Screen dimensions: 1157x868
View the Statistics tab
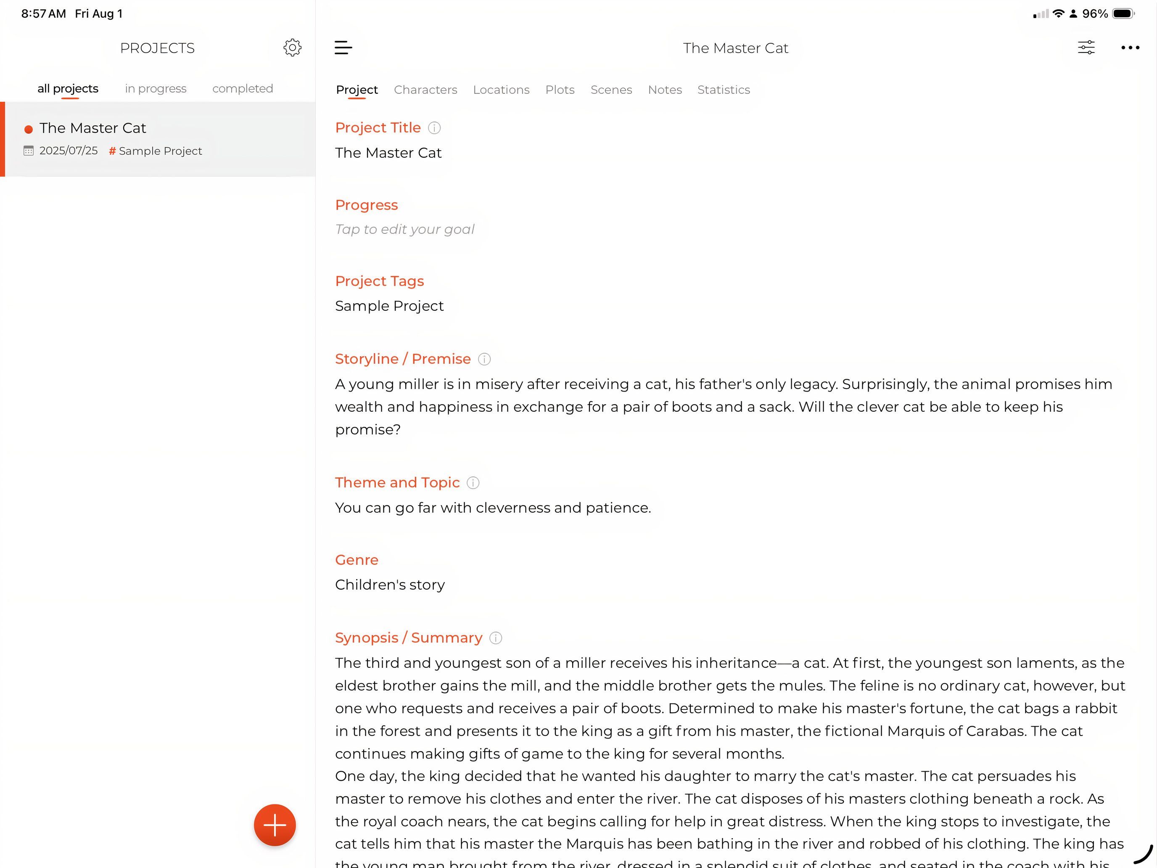click(x=724, y=90)
